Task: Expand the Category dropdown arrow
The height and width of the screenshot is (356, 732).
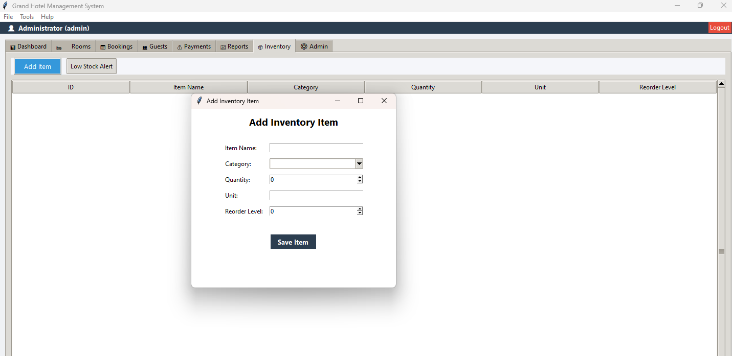Action: coord(359,164)
